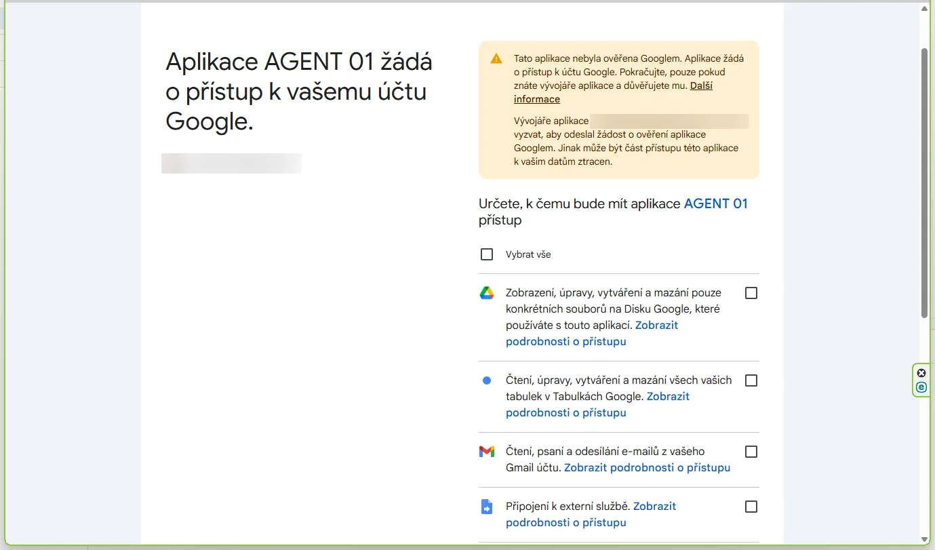Click the scrollbar down arrow
The image size is (935, 550).
(x=924, y=540)
